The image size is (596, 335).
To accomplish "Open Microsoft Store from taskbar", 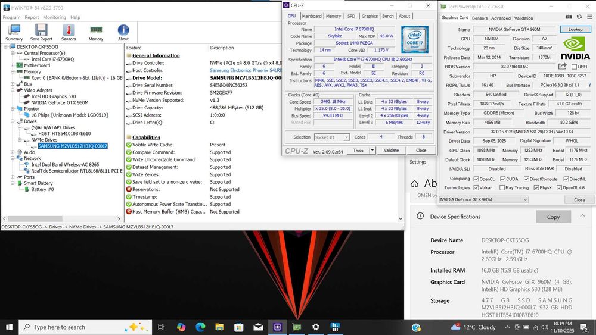I will click(239, 327).
